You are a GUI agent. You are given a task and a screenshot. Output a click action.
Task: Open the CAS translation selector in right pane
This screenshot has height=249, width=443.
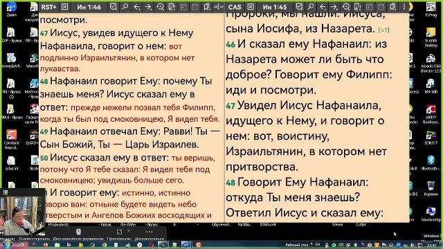[235, 7]
